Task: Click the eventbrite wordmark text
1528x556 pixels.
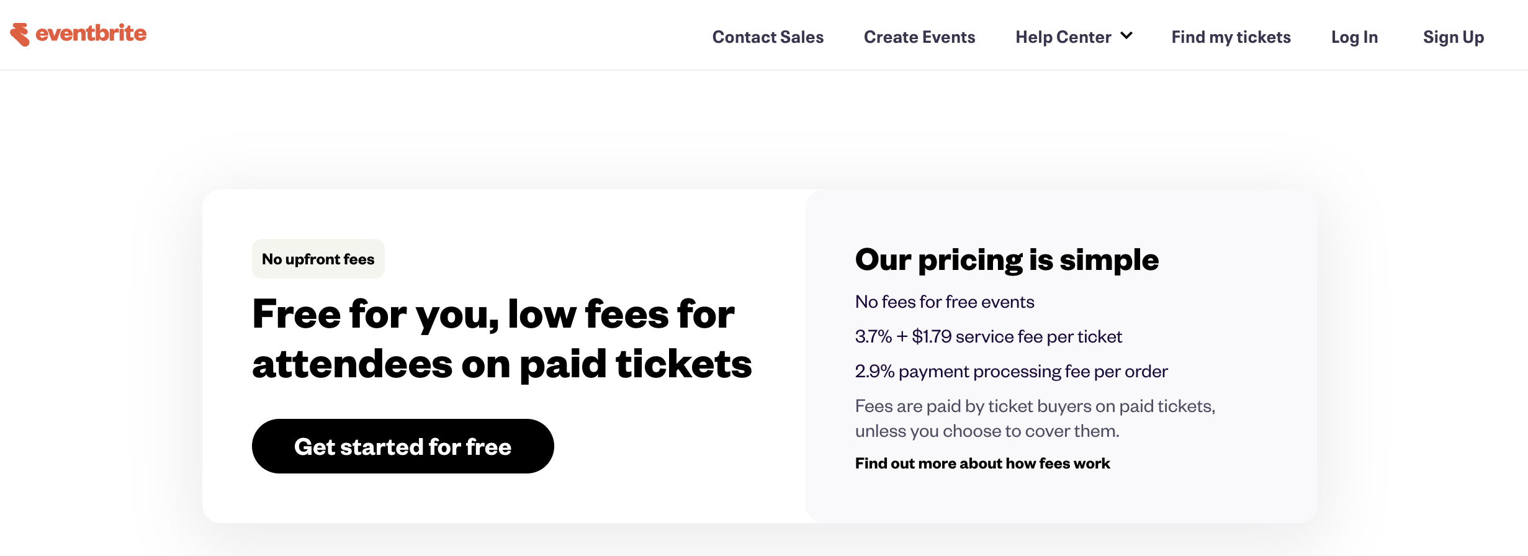Action: (91, 34)
